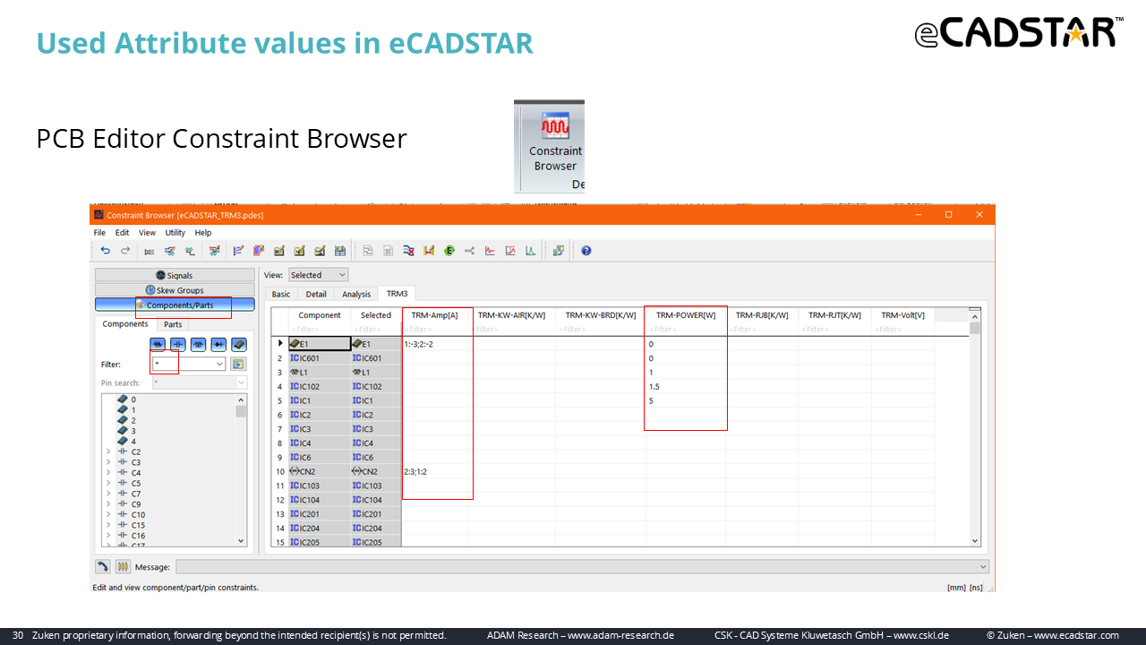Expand the C16 tree node
Image resolution: width=1146 pixels, height=645 pixels.
click(108, 536)
